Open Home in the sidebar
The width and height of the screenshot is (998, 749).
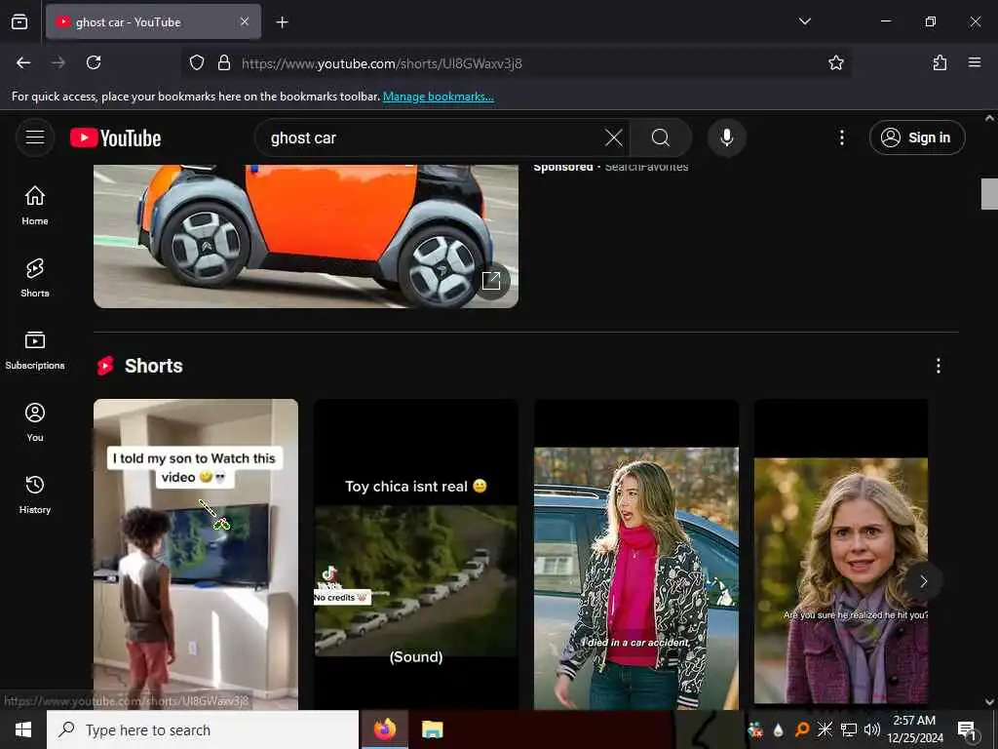pyautogui.click(x=35, y=205)
